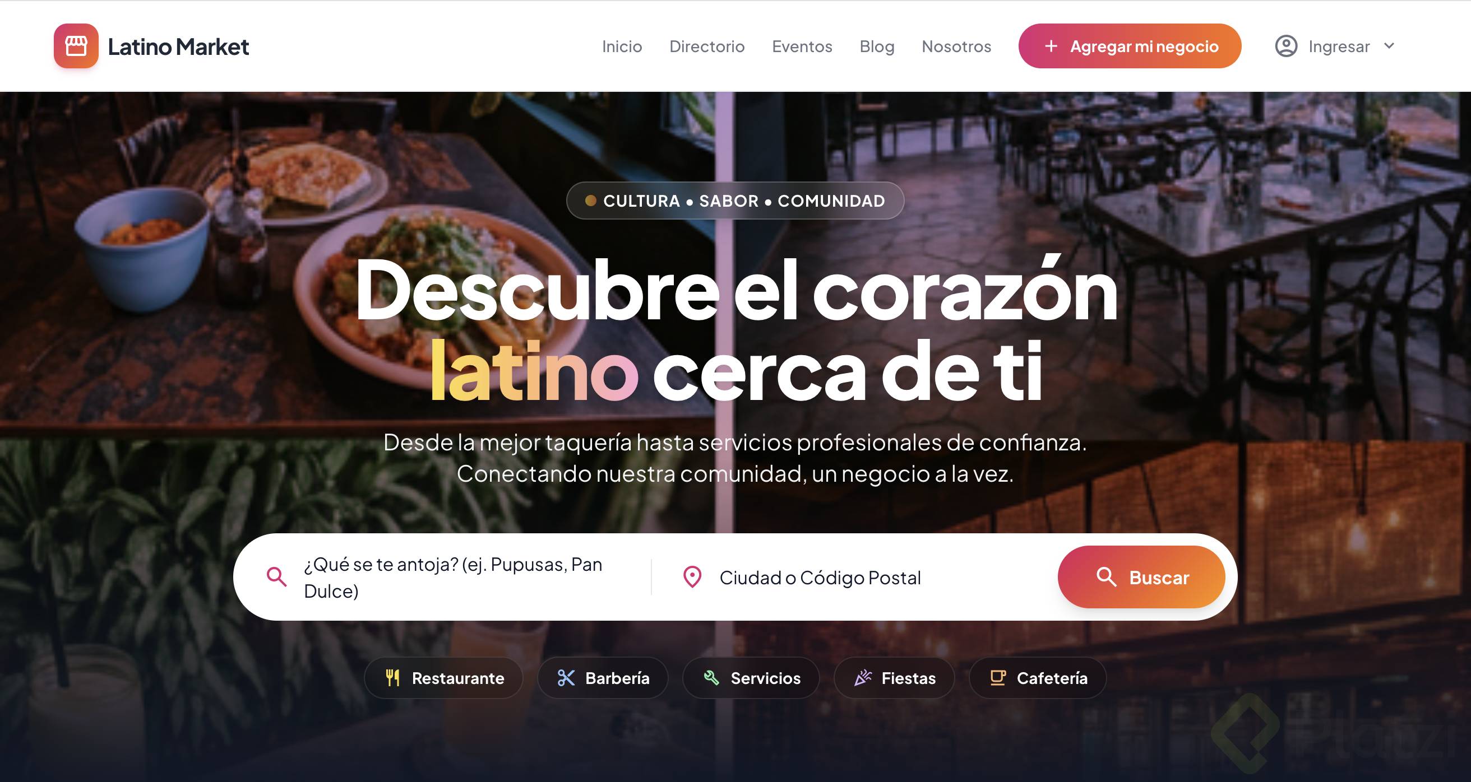
Task: Open the Nosotros page
Action: (956, 46)
